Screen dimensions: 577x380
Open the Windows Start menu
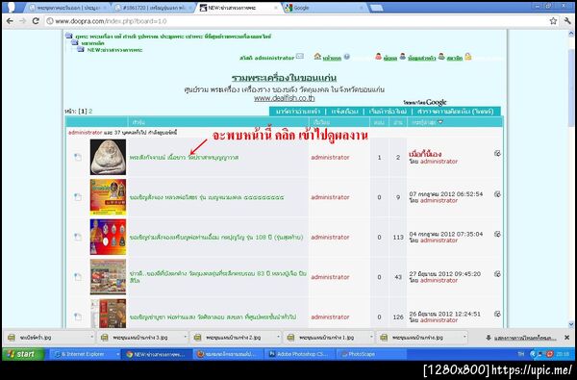point(23,354)
